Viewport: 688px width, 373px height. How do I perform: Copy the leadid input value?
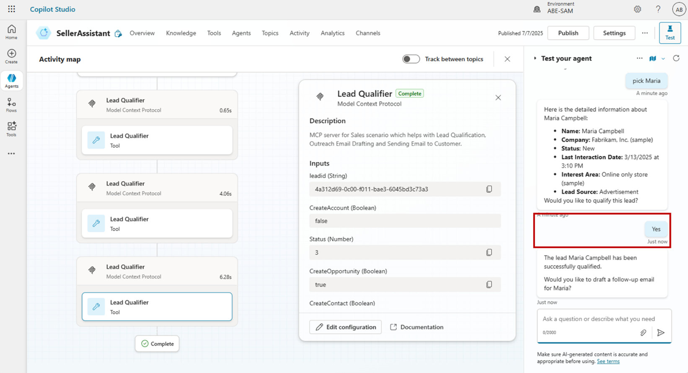pyautogui.click(x=489, y=189)
